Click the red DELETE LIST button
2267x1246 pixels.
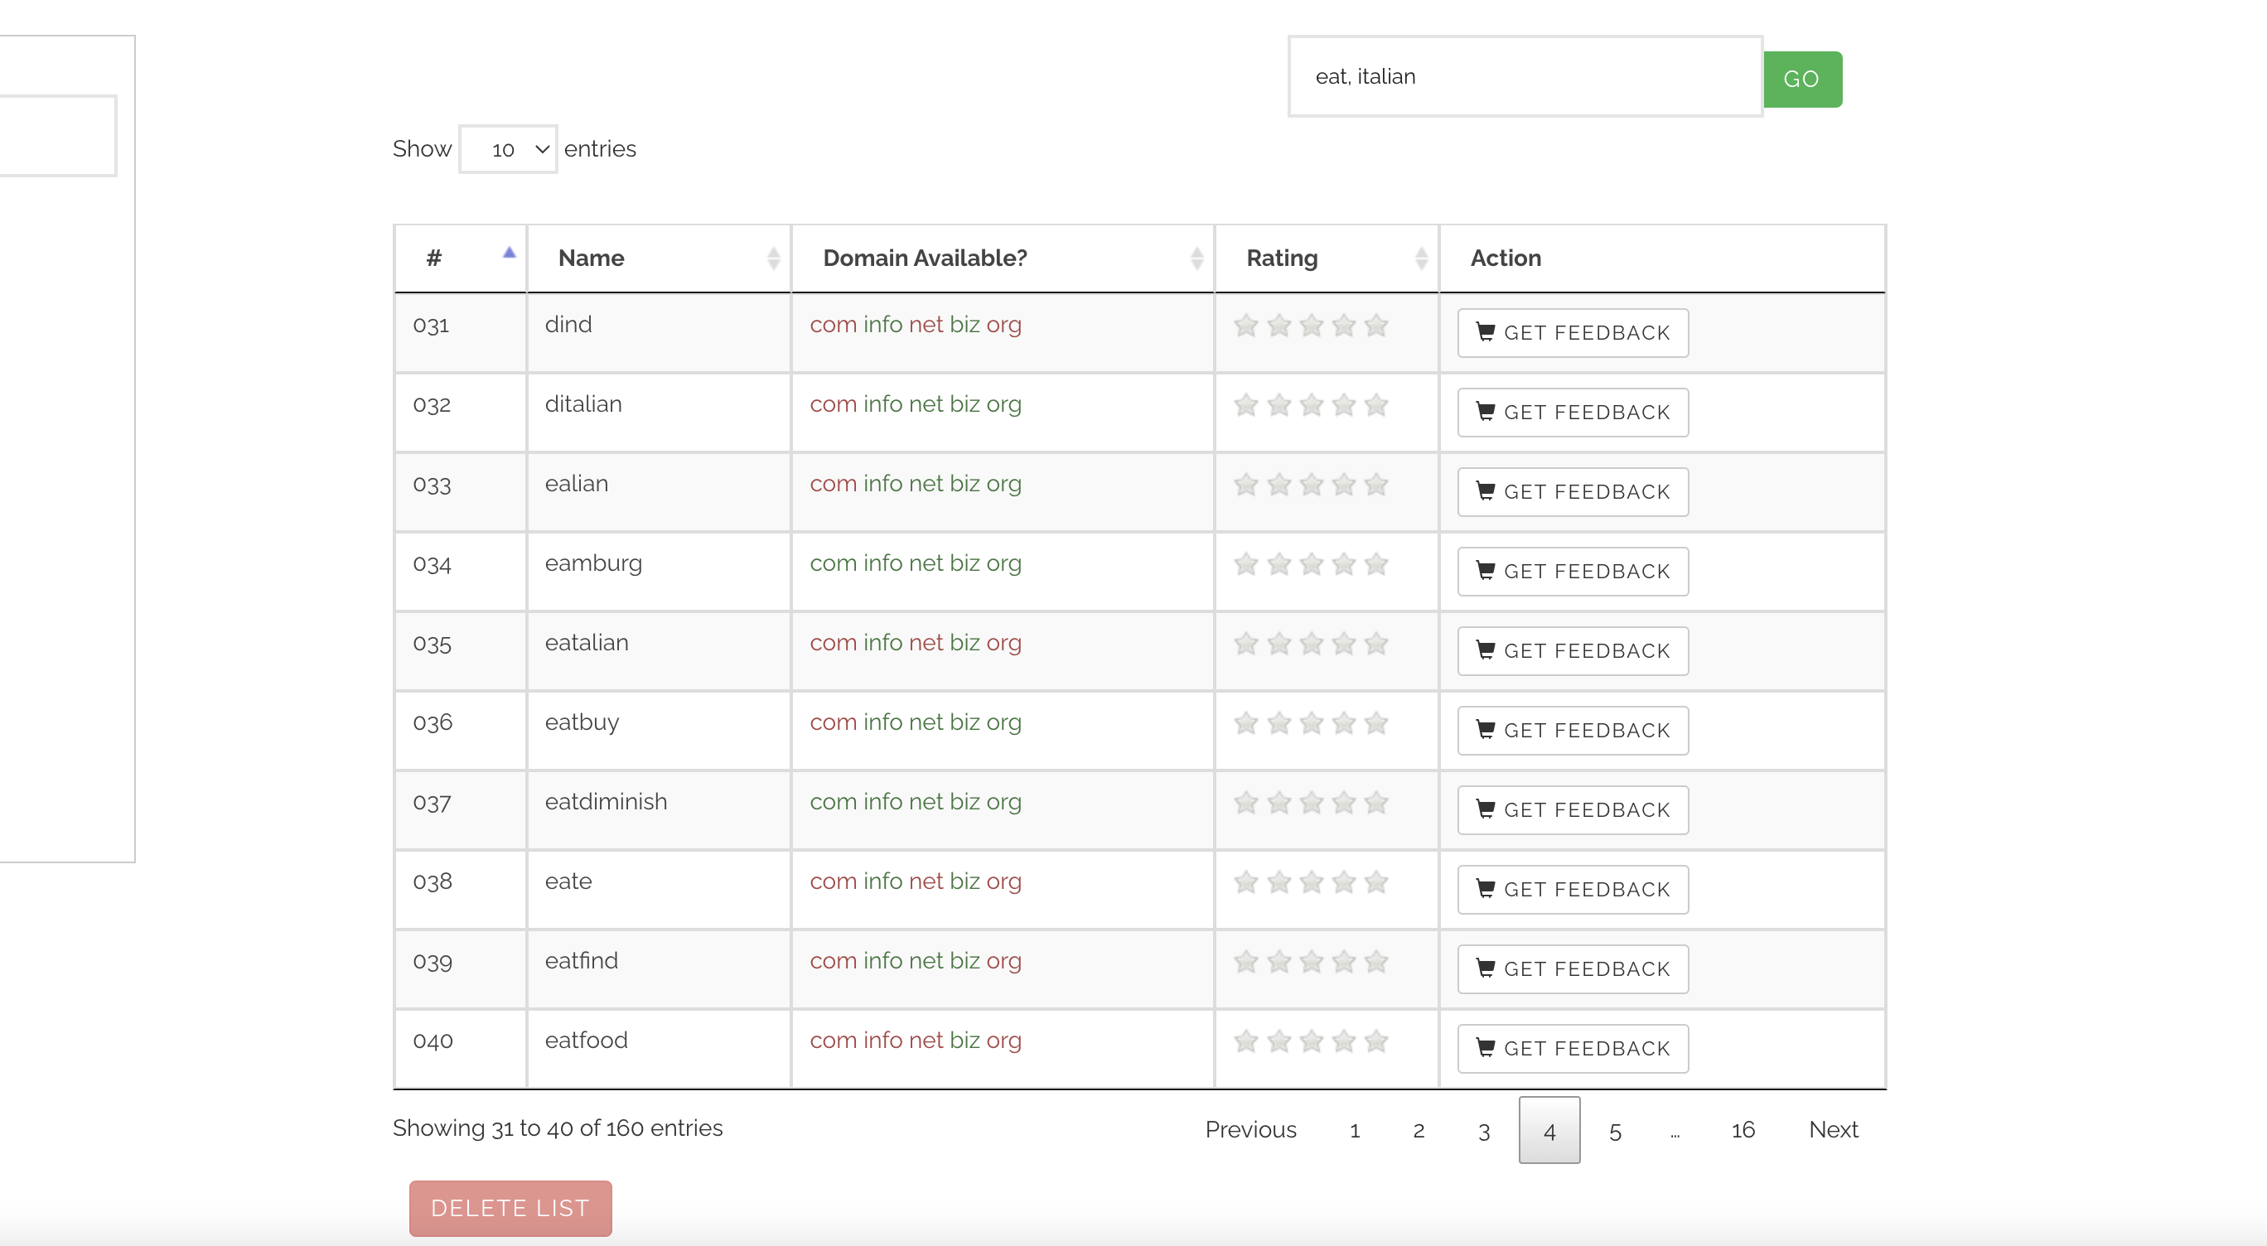tap(510, 1208)
